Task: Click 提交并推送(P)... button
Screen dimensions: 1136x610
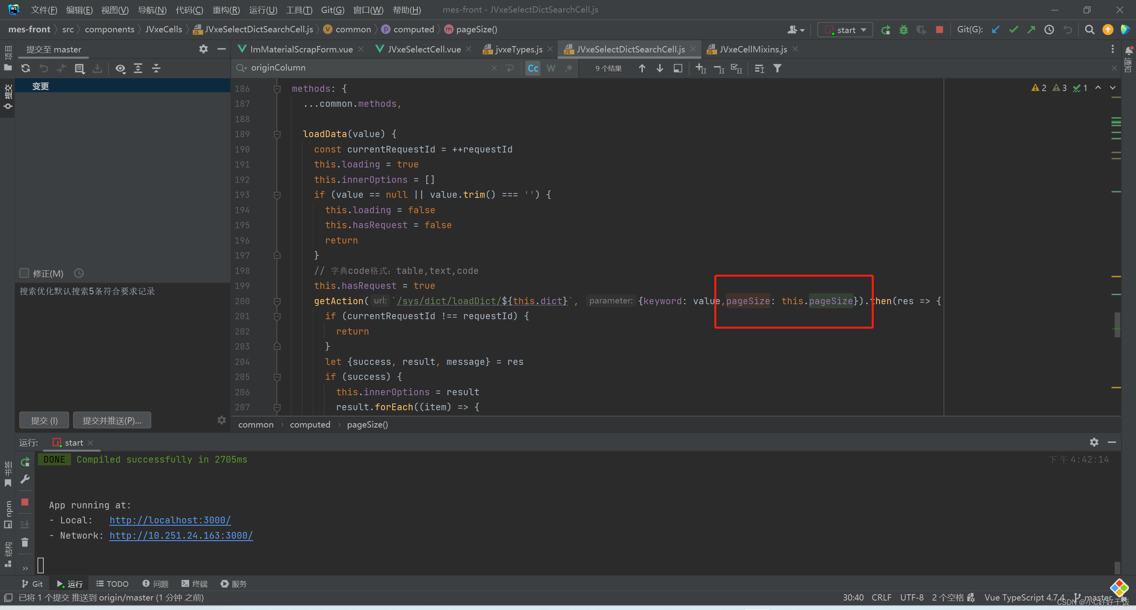Action: (x=112, y=420)
